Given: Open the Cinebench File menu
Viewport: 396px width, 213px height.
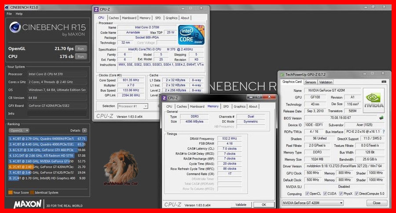Looking at the screenshot, I should tap(9, 14).
